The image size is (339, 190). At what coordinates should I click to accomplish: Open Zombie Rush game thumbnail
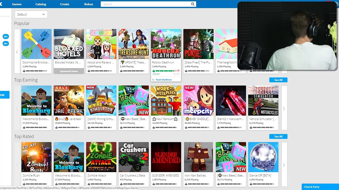[37, 157]
